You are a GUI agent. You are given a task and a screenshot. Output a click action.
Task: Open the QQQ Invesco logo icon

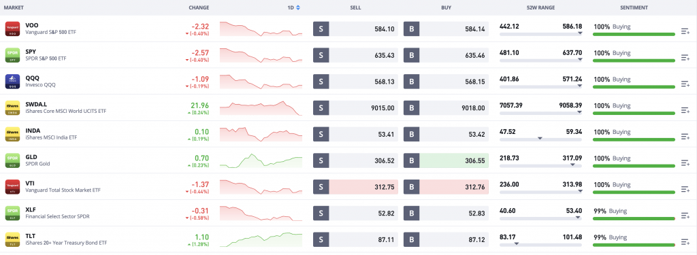click(12, 82)
